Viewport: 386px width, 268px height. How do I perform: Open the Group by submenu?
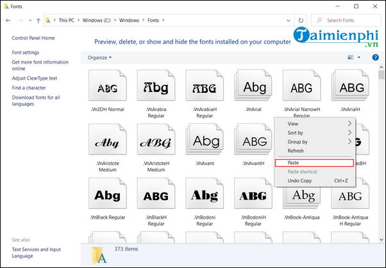(315, 142)
